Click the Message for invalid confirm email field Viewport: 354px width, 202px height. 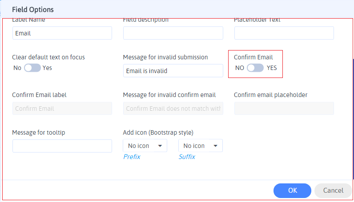[x=173, y=109]
